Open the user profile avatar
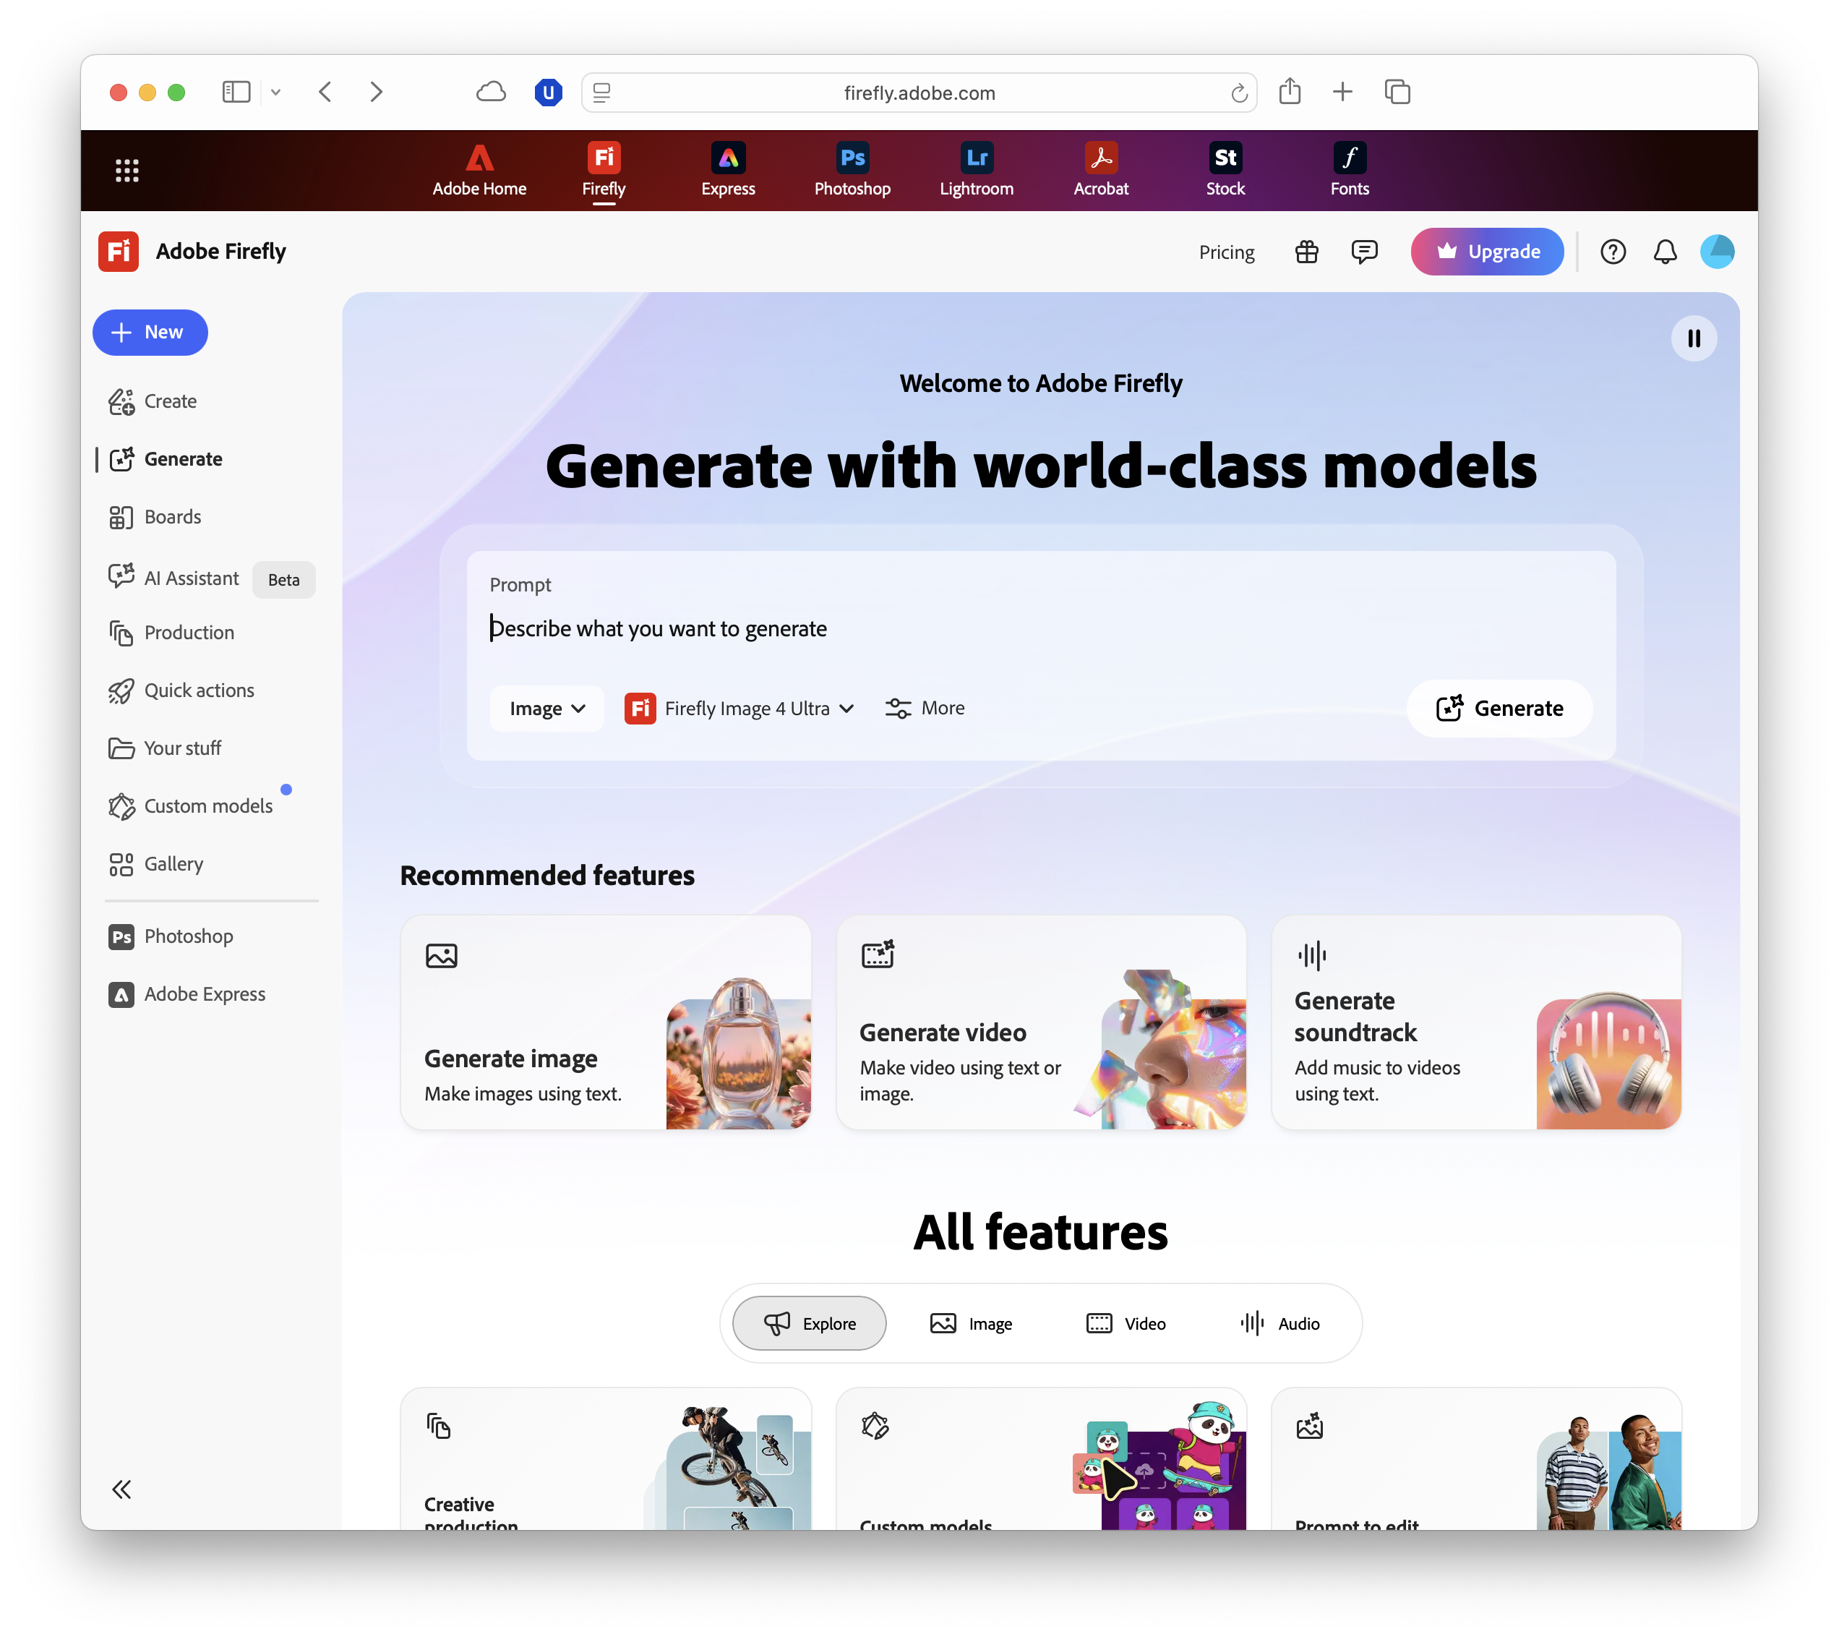This screenshot has height=1637, width=1839. tap(1717, 252)
